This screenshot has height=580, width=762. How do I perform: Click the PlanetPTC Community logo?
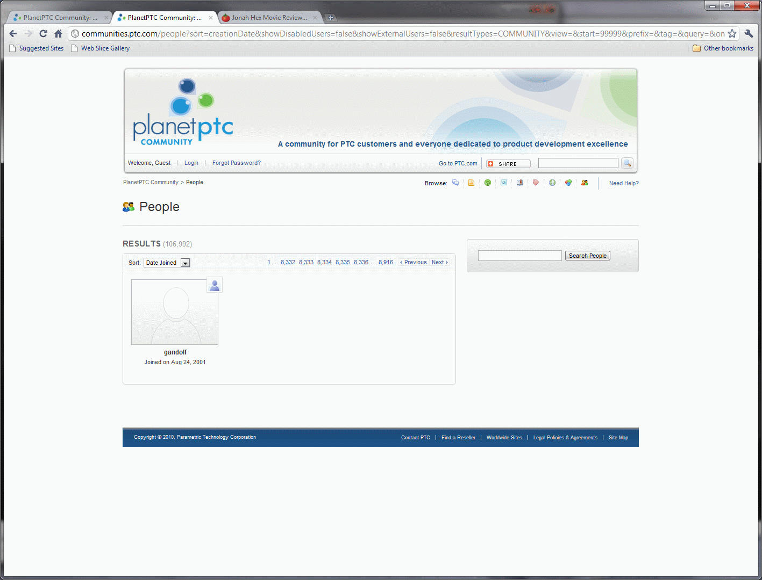183,113
